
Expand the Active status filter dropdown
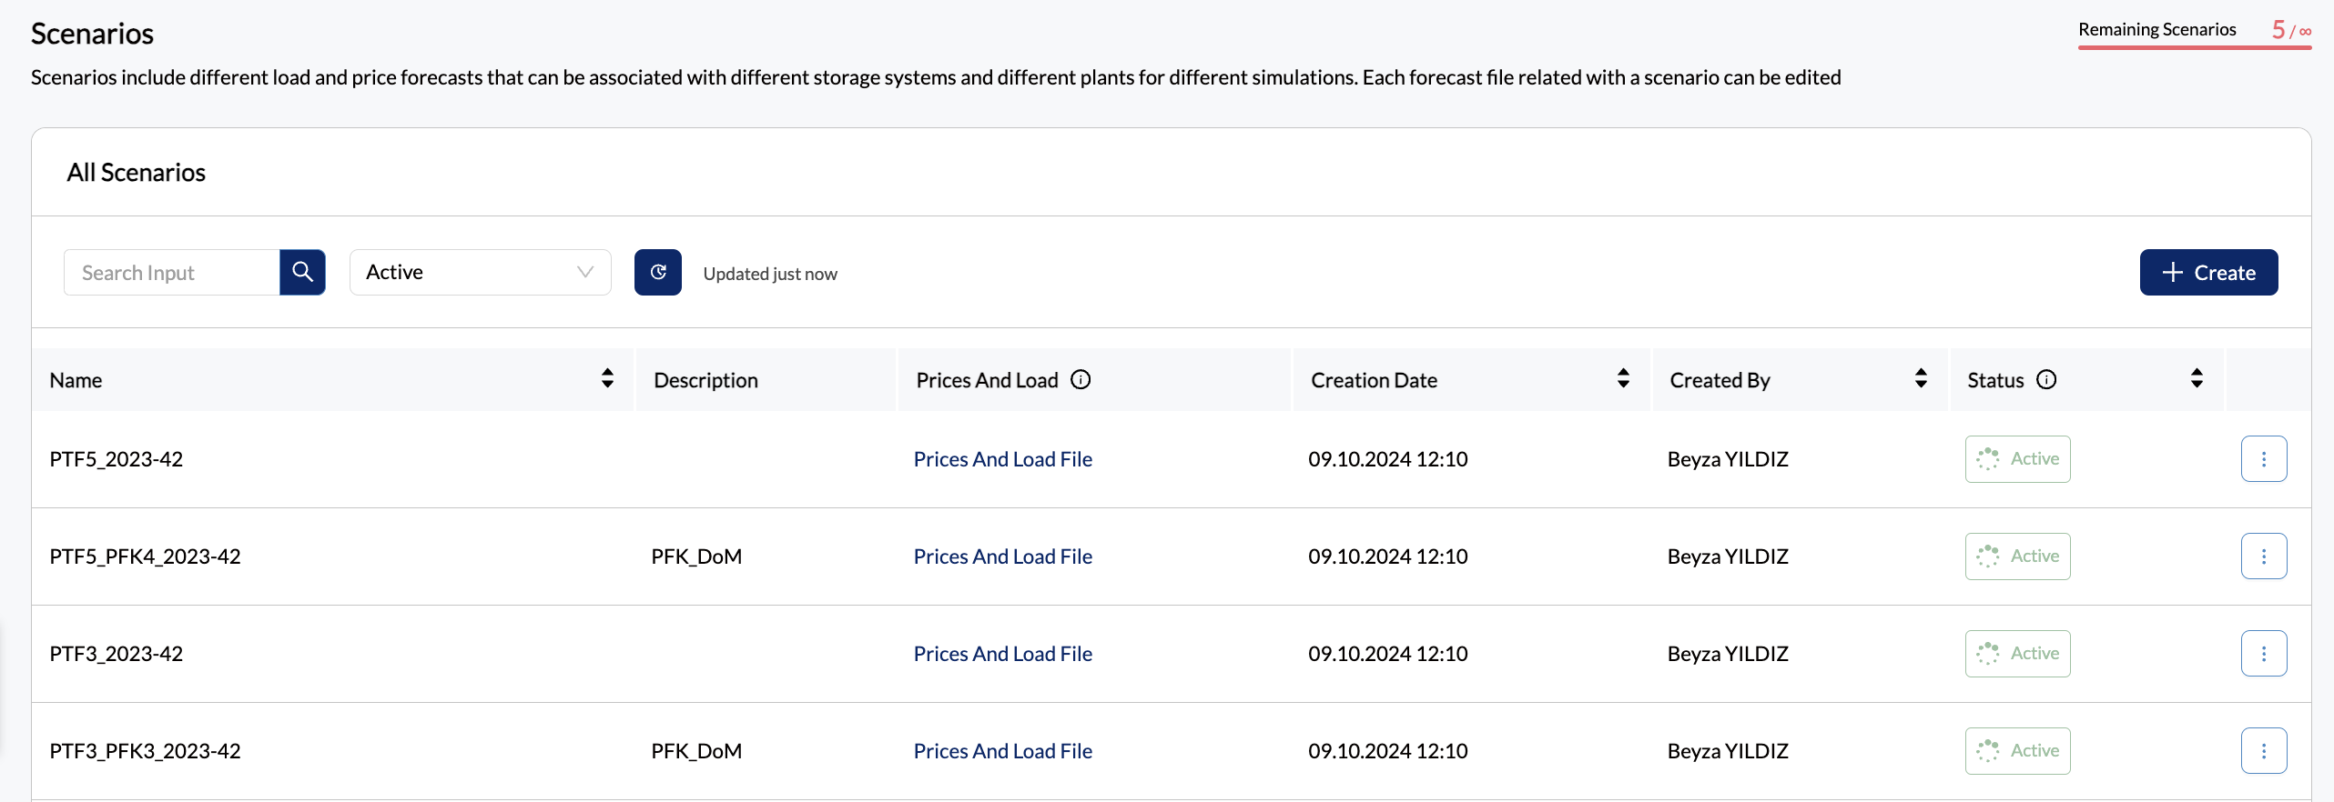point(480,272)
